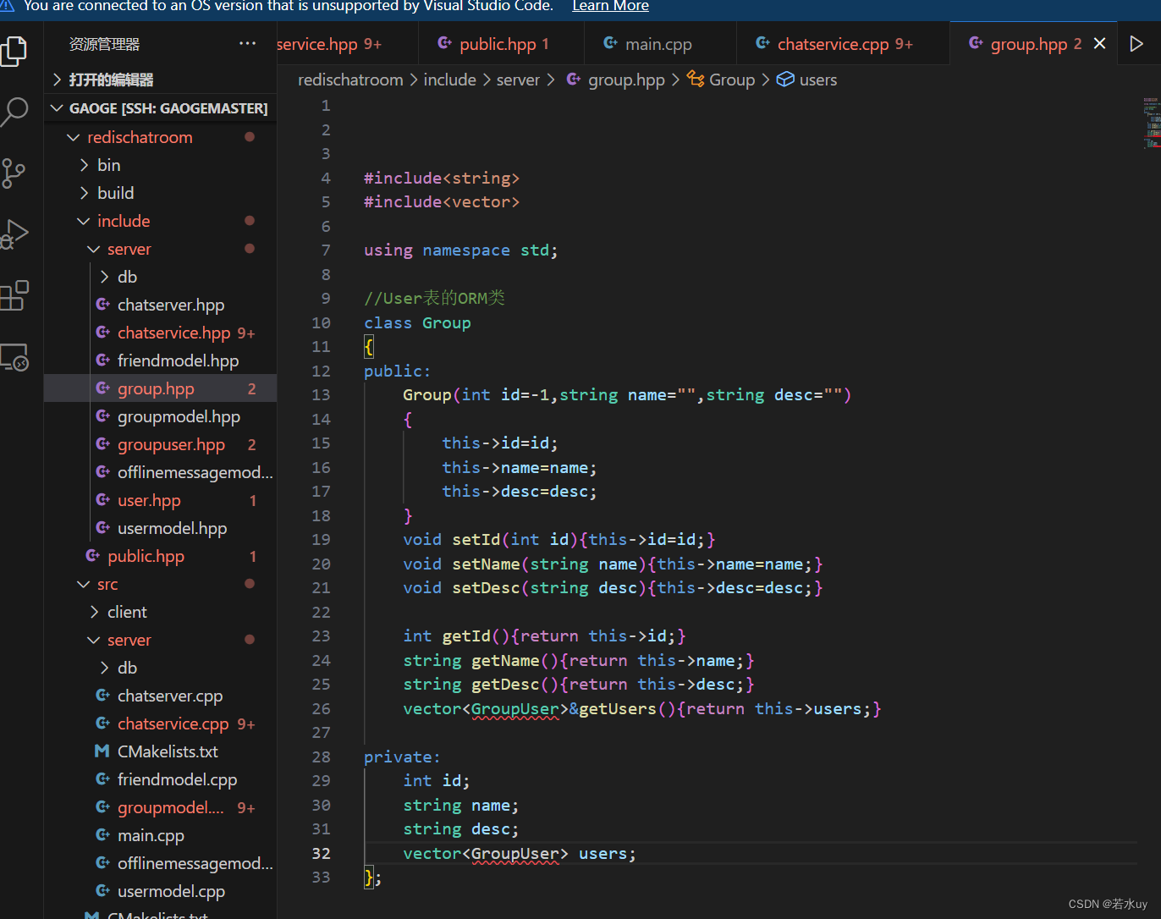
Task: Click the Learn More link
Action: [610, 6]
